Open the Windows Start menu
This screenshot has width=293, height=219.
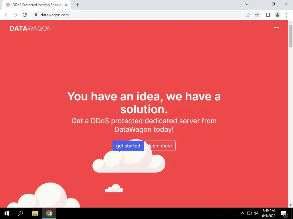pyautogui.click(x=7, y=213)
